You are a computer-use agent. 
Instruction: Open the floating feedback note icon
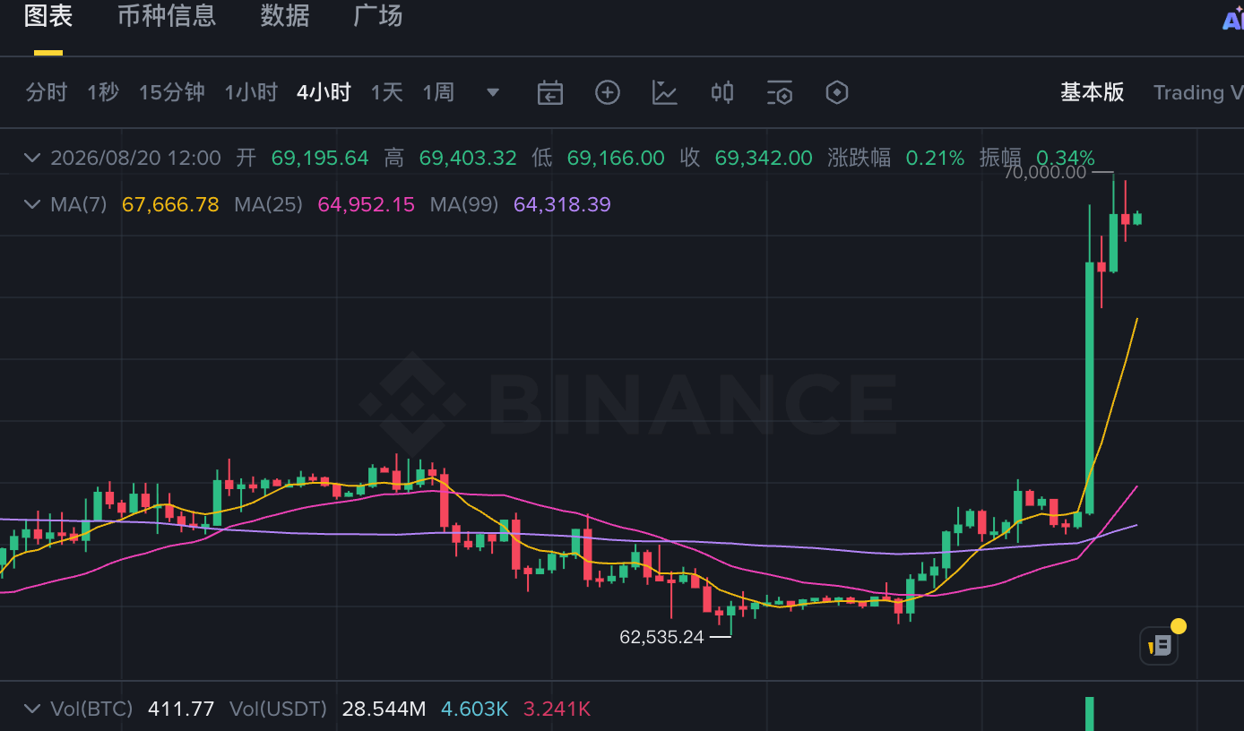[1159, 646]
